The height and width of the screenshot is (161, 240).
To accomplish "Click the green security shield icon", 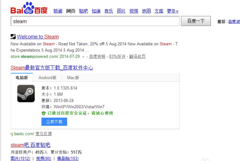I will point(44,113).
